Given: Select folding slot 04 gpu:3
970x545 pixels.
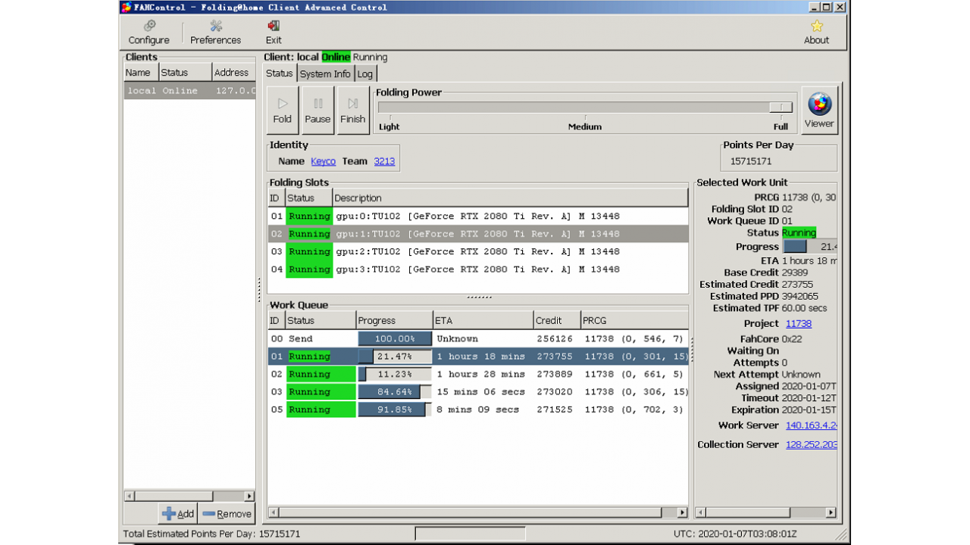Looking at the screenshot, I should (x=478, y=269).
